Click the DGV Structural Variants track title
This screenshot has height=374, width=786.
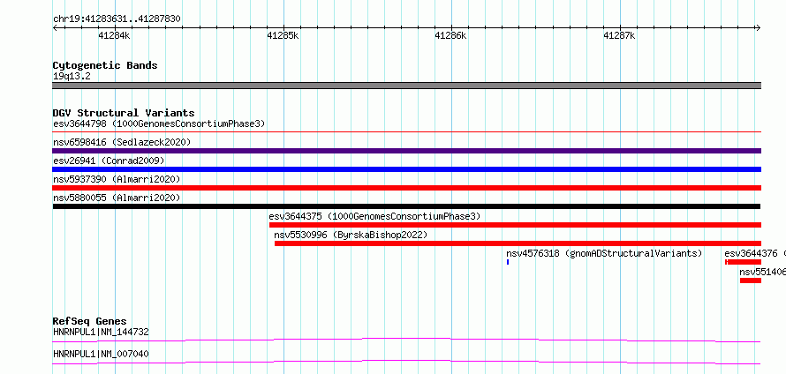124,113
